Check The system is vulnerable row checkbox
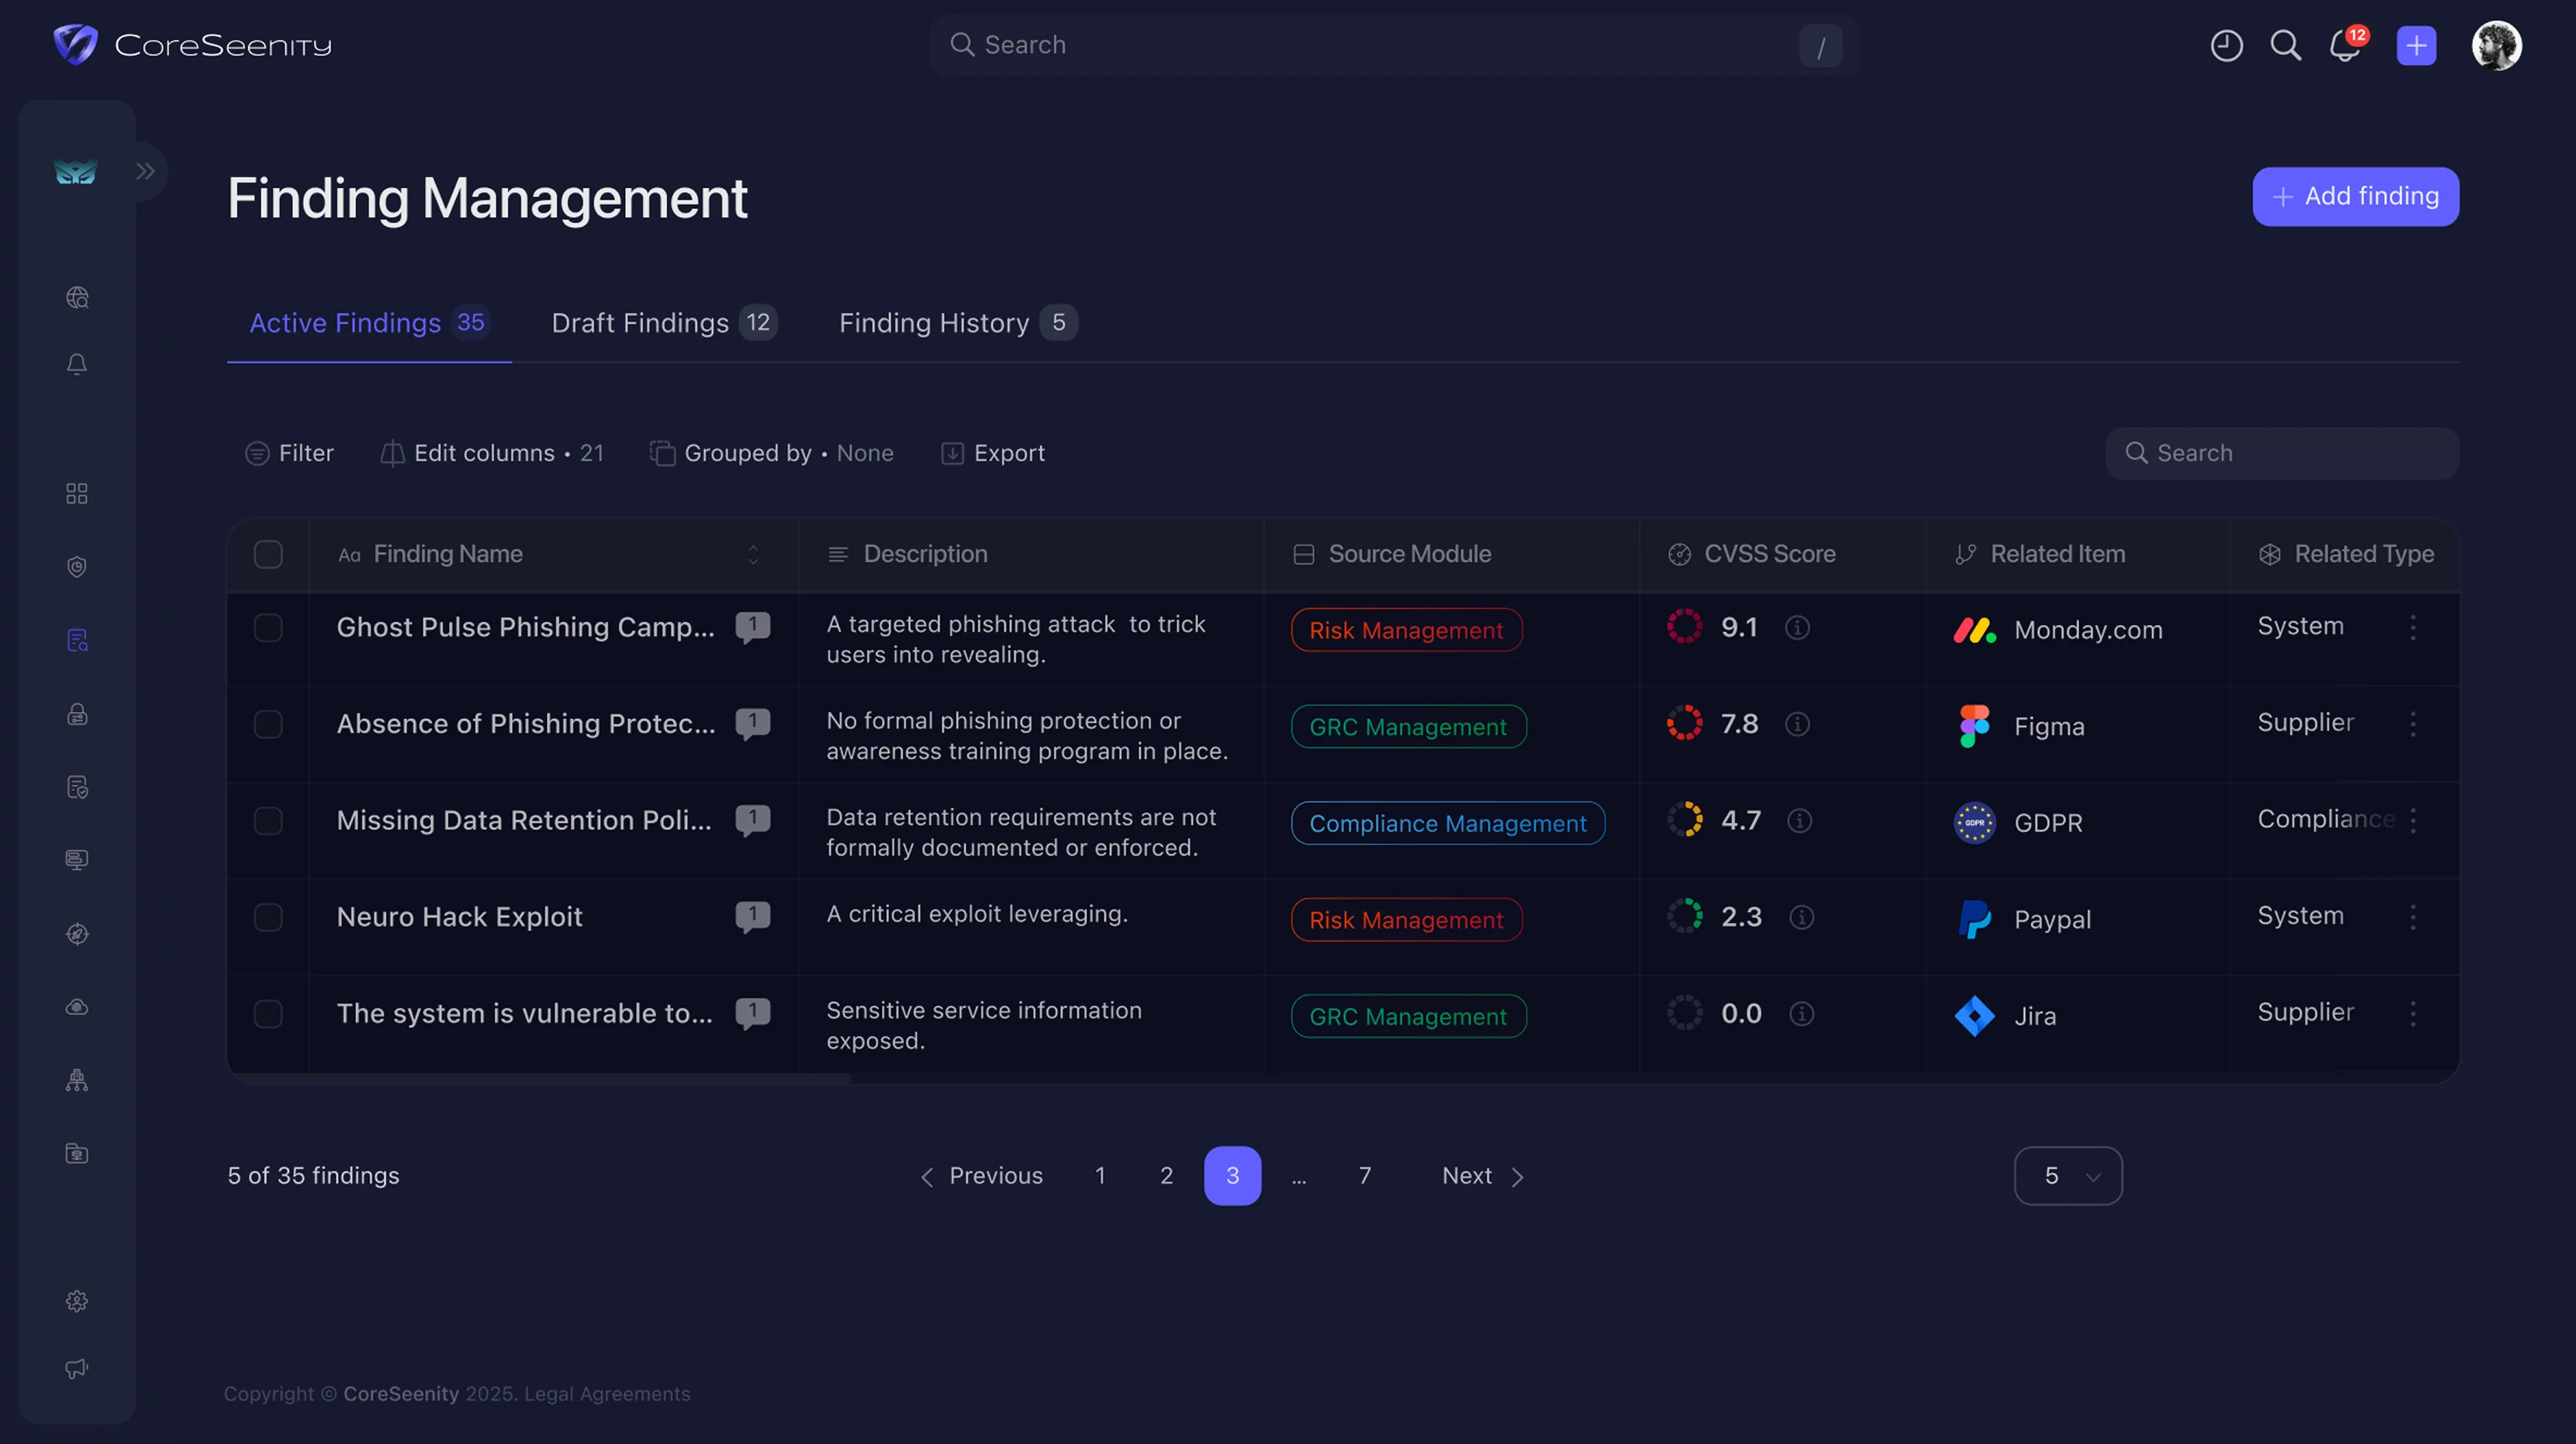The image size is (2576, 1444). pyautogui.click(x=268, y=1014)
